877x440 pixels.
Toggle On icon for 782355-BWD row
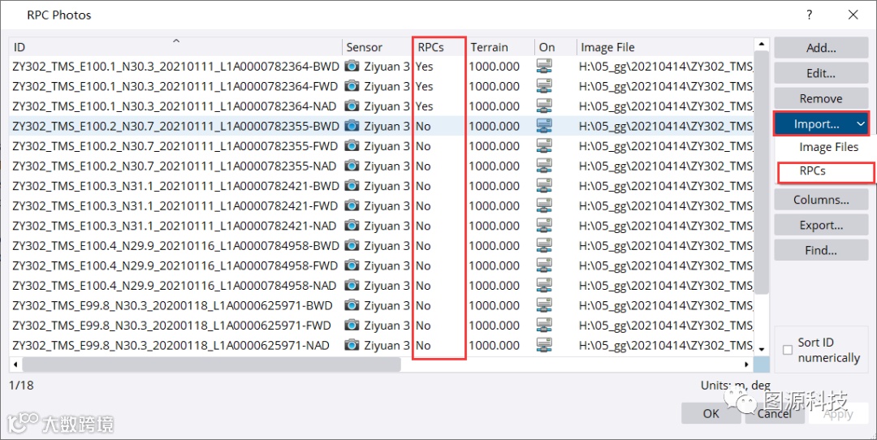click(544, 127)
